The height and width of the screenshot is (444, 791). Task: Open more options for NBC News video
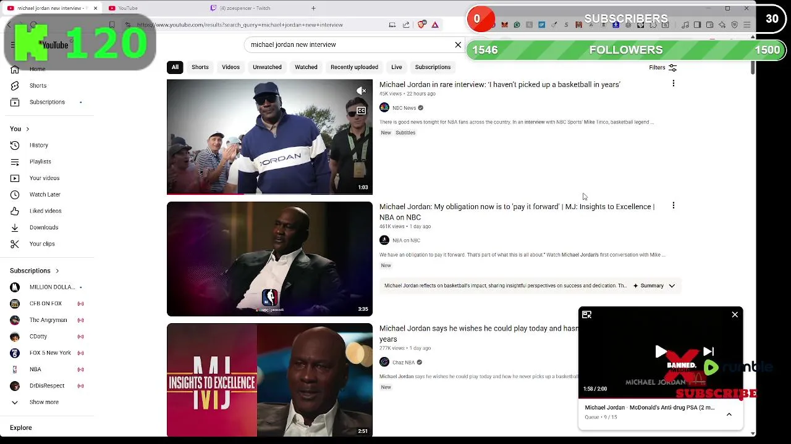pyautogui.click(x=674, y=83)
